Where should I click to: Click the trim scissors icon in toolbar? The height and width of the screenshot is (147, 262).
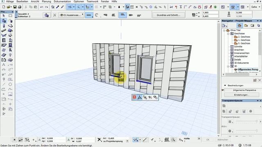(x=171, y=7)
